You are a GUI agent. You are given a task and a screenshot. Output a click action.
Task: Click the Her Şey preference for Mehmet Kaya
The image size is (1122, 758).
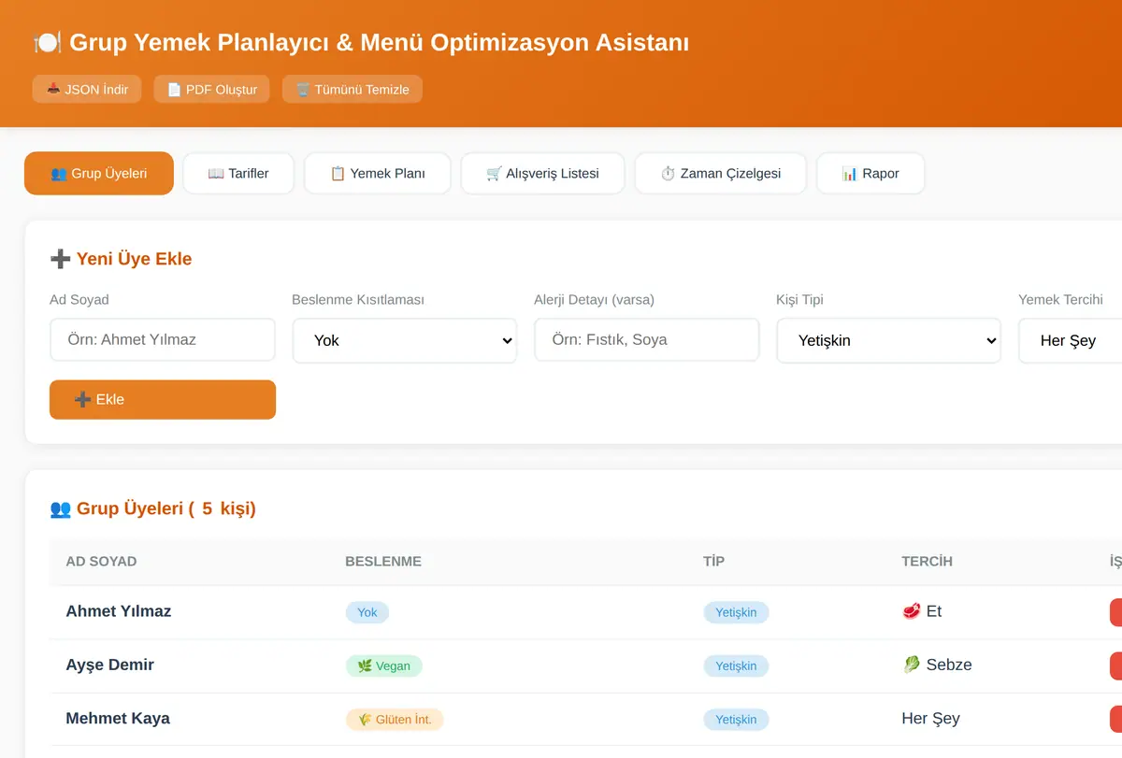click(x=930, y=719)
